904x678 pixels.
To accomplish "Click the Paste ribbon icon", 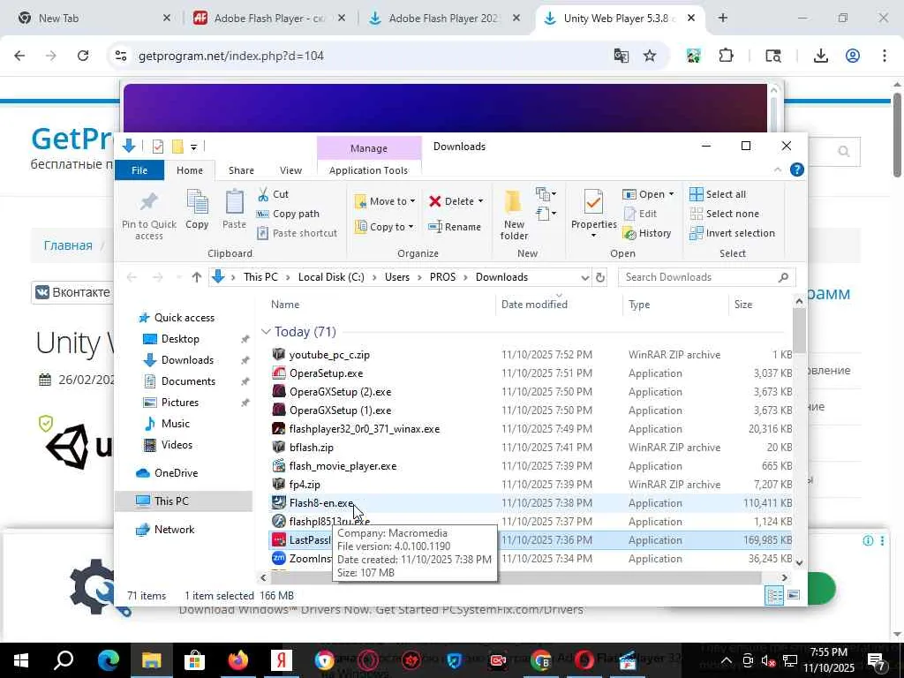I will point(234,203).
